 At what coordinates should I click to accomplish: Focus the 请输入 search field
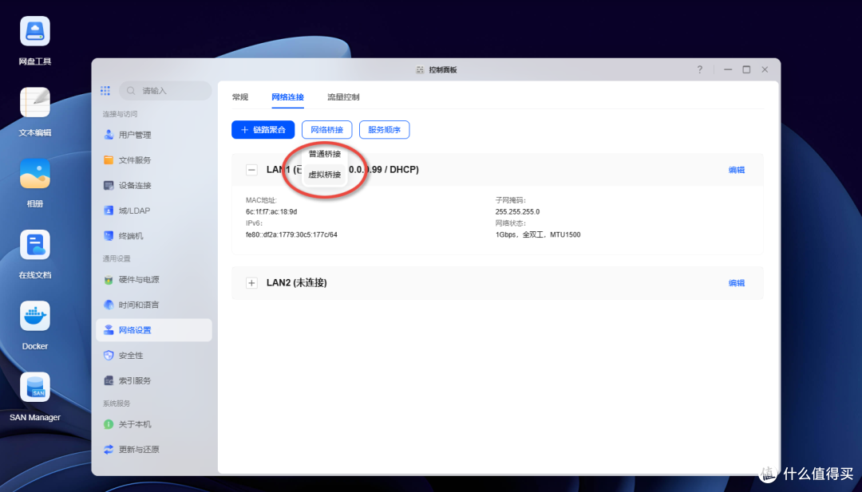[x=165, y=91]
